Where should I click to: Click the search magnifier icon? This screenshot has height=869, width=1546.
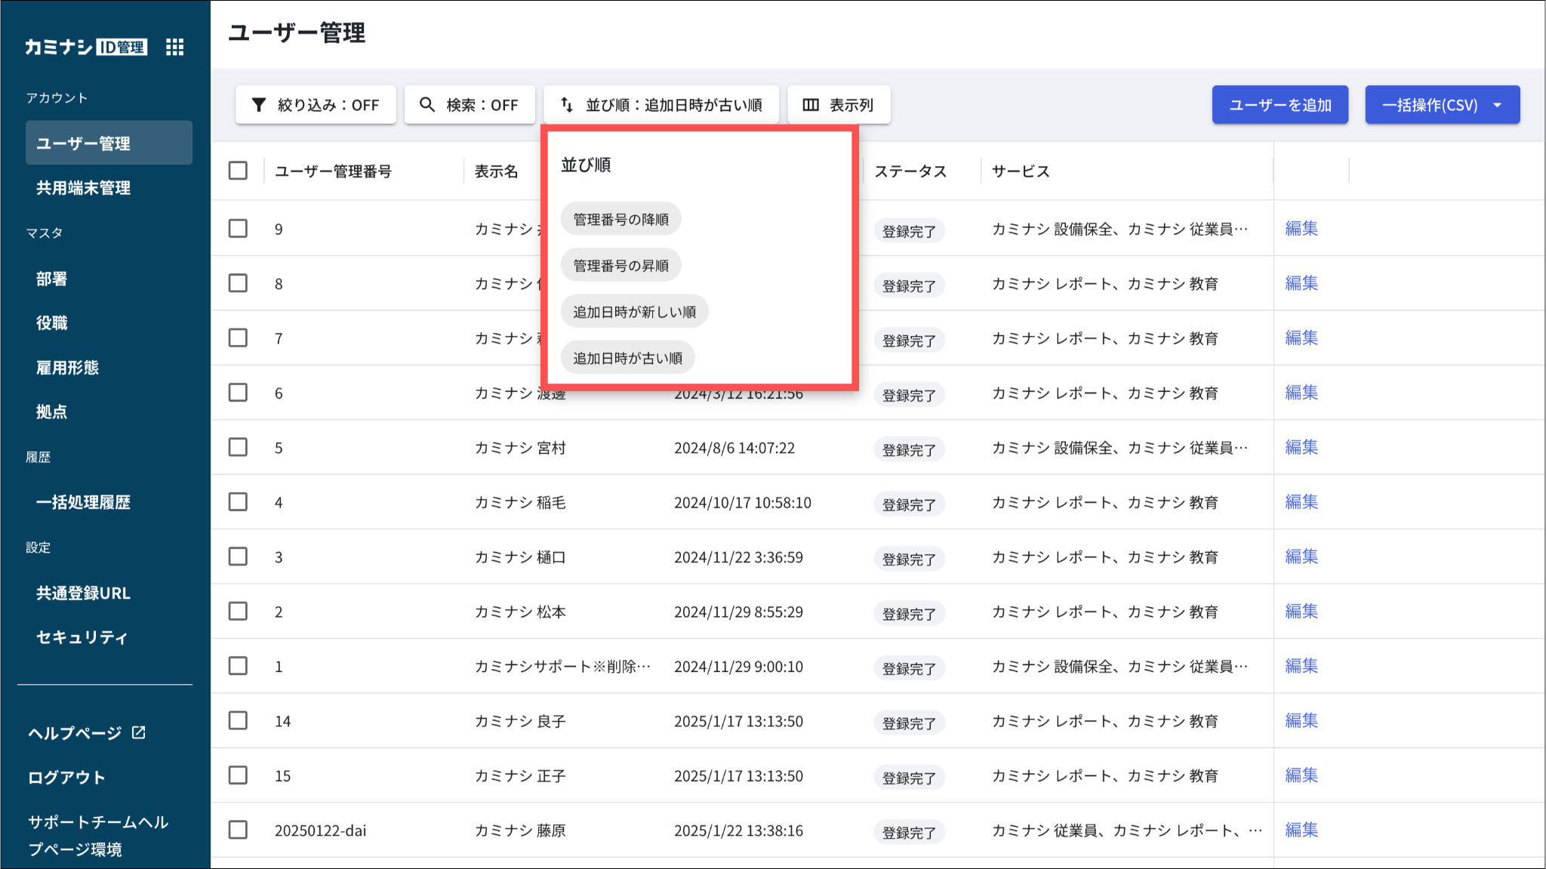[x=427, y=105]
